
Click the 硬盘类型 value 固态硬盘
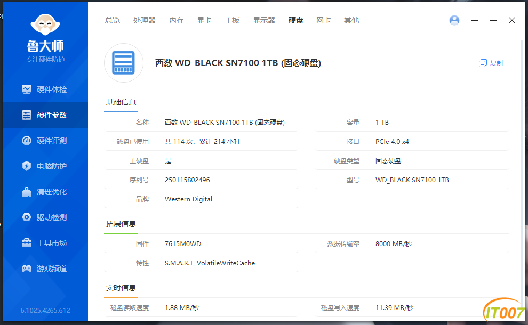click(x=388, y=161)
